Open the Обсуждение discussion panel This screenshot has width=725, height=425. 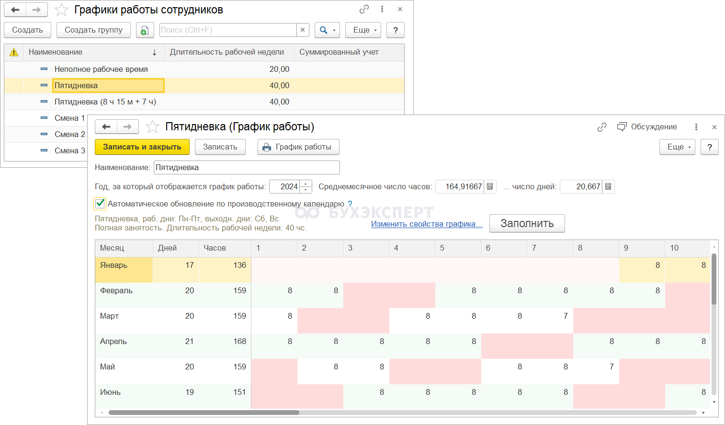[647, 127]
